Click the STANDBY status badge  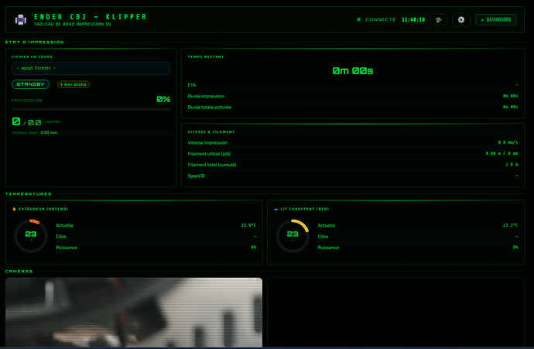(31, 84)
